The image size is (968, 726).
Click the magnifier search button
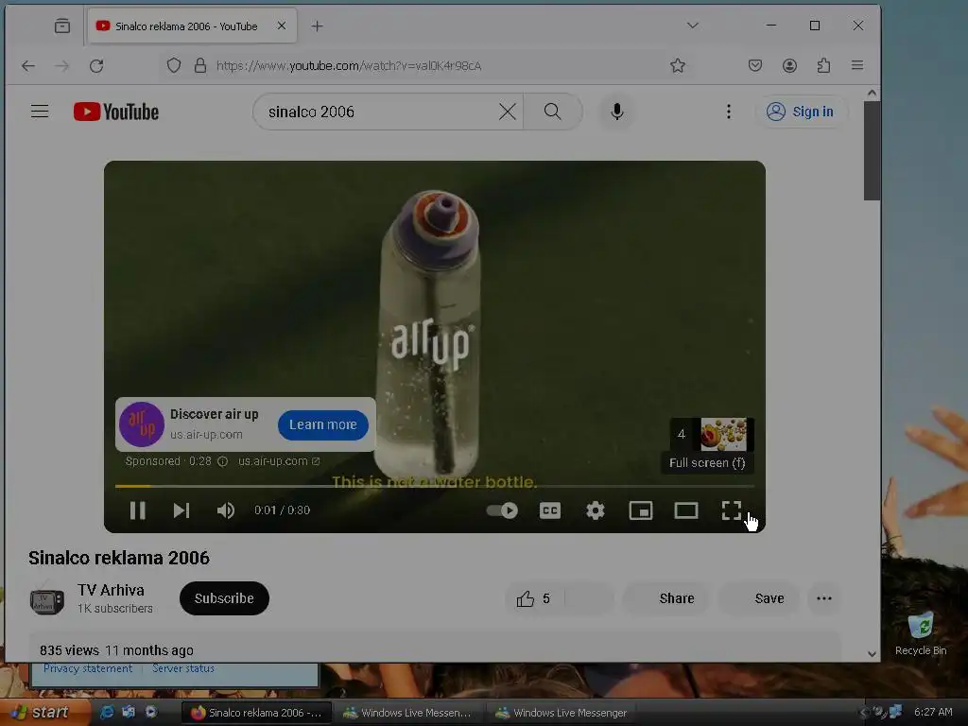coord(552,112)
